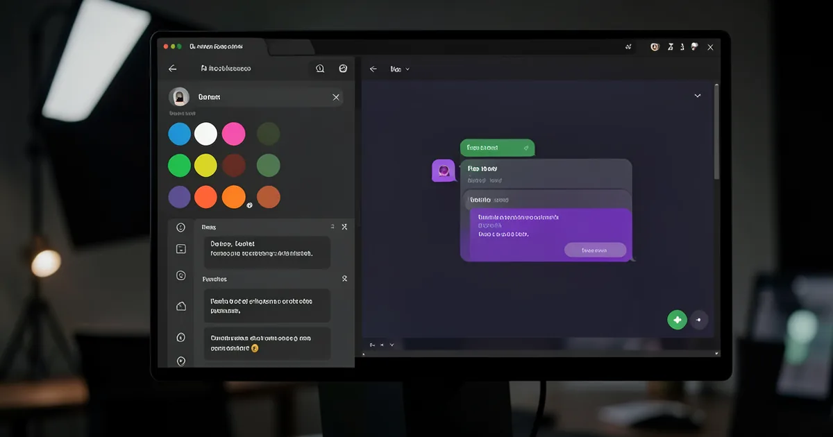Pick the purple color swatch
This screenshot has width=833, height=437.
pos(180,198)
